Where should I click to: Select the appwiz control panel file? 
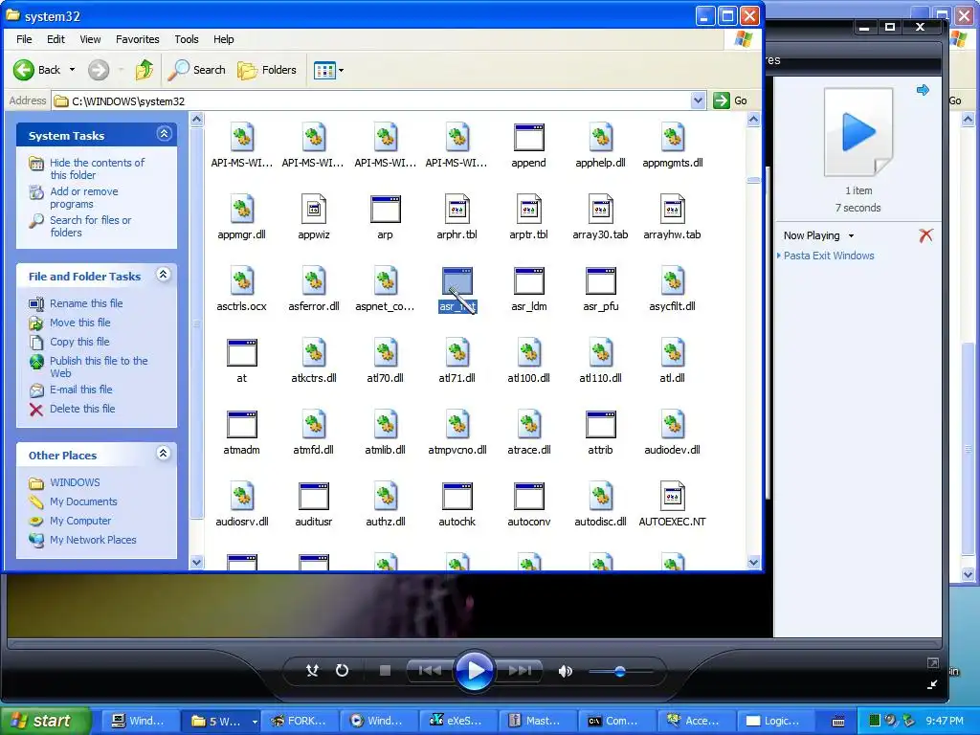(314, 210)
